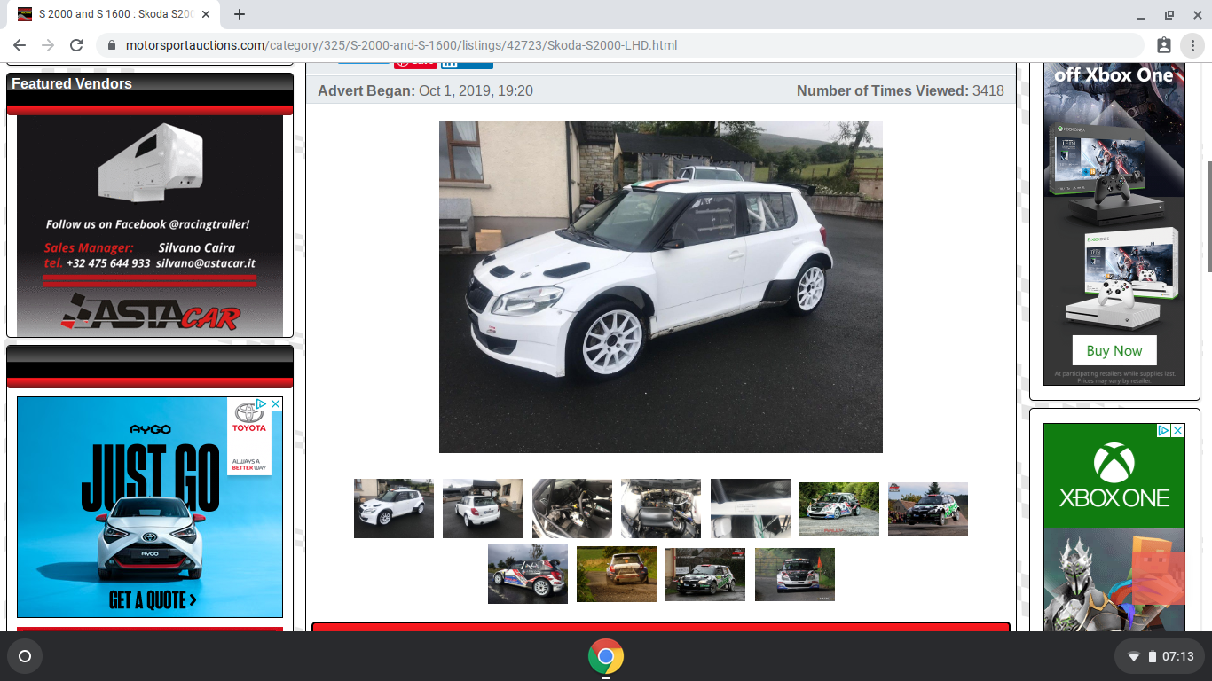
Task: Click the Chrome icon in the shelf
Action: click(x=606, y=657)
